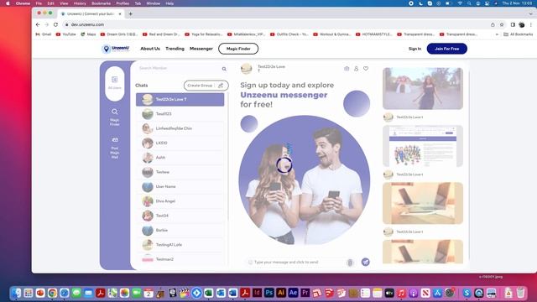
Task: Open the chat with Aahh
Action: click(180, 158)
